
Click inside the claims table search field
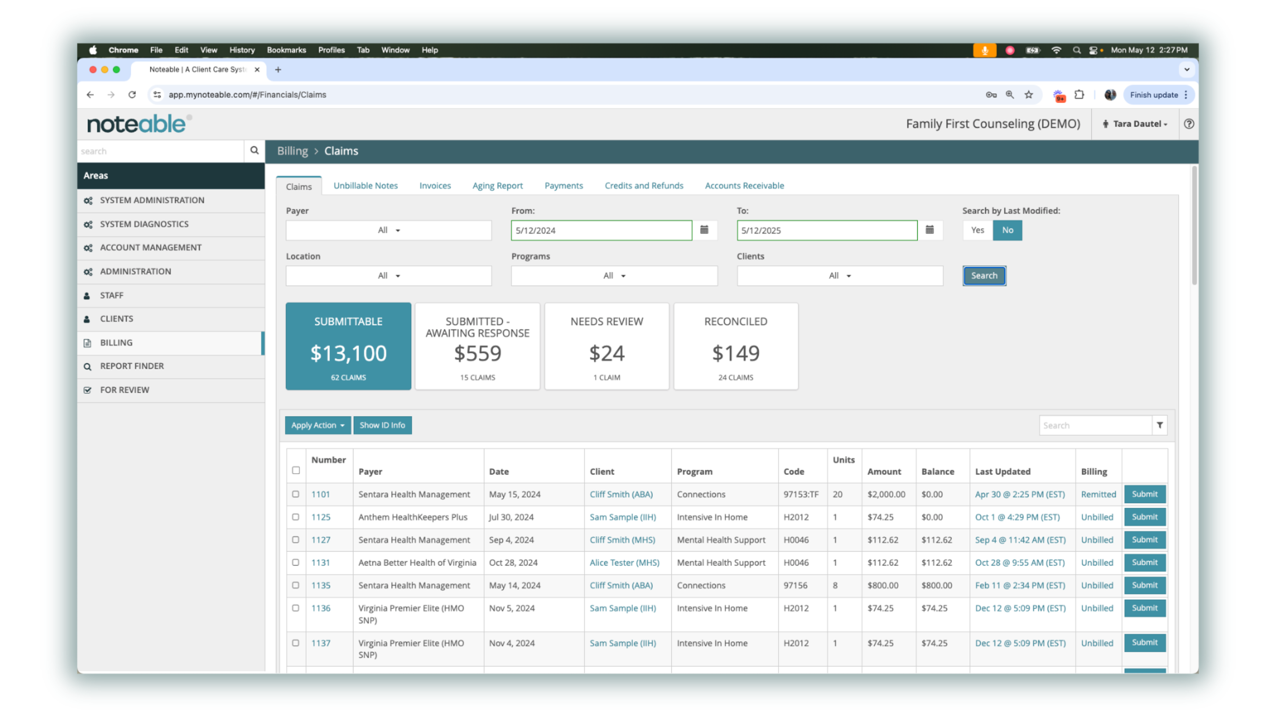click(1095, 425)
